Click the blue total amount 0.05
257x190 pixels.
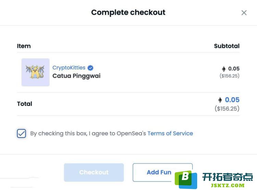232,100
